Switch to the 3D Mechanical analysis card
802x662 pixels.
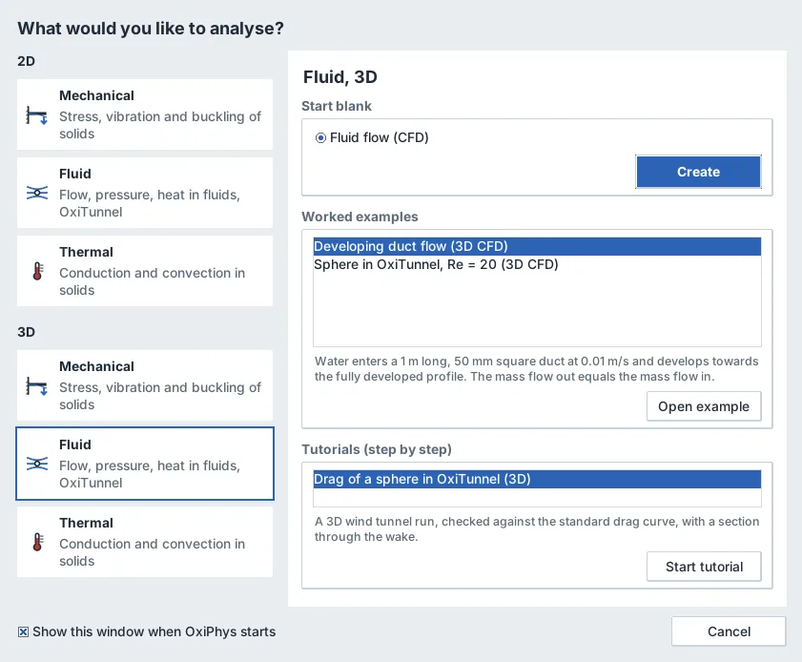point(145,385)
